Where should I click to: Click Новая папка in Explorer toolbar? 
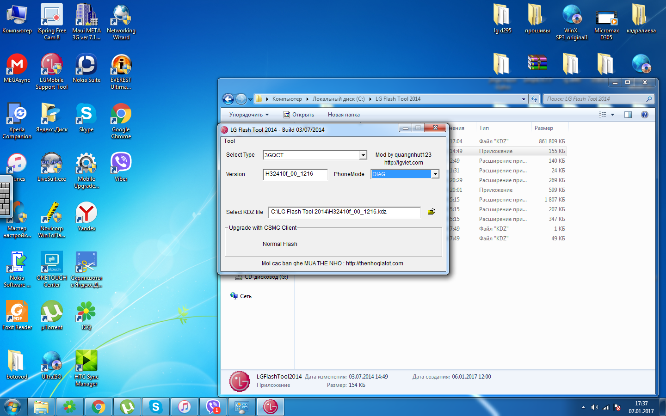click(x=344, y=115)
